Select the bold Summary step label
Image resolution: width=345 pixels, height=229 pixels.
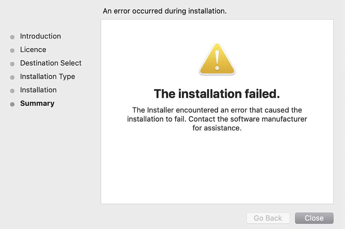(37, 103)
